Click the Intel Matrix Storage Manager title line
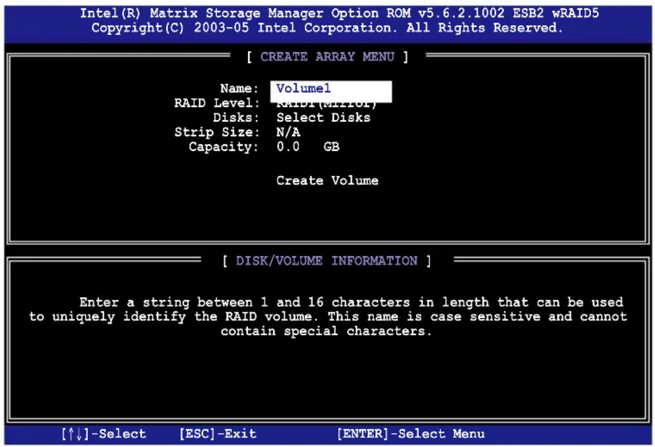655x447 pixels. [x=339, y=14]
